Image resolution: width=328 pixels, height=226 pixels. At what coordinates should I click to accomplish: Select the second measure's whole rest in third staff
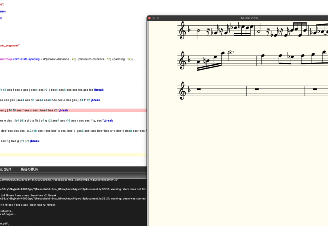point(257,89)
